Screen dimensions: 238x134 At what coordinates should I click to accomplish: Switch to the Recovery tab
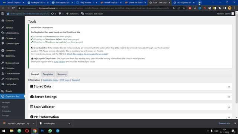click(62, 74)
